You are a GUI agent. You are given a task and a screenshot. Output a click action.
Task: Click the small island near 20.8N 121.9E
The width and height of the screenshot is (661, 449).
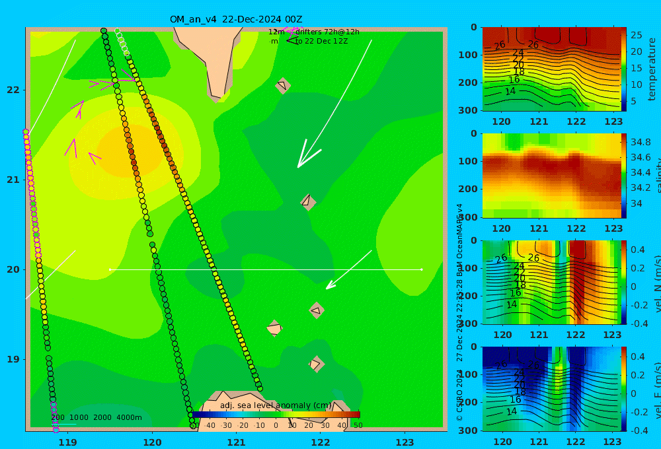308,202
